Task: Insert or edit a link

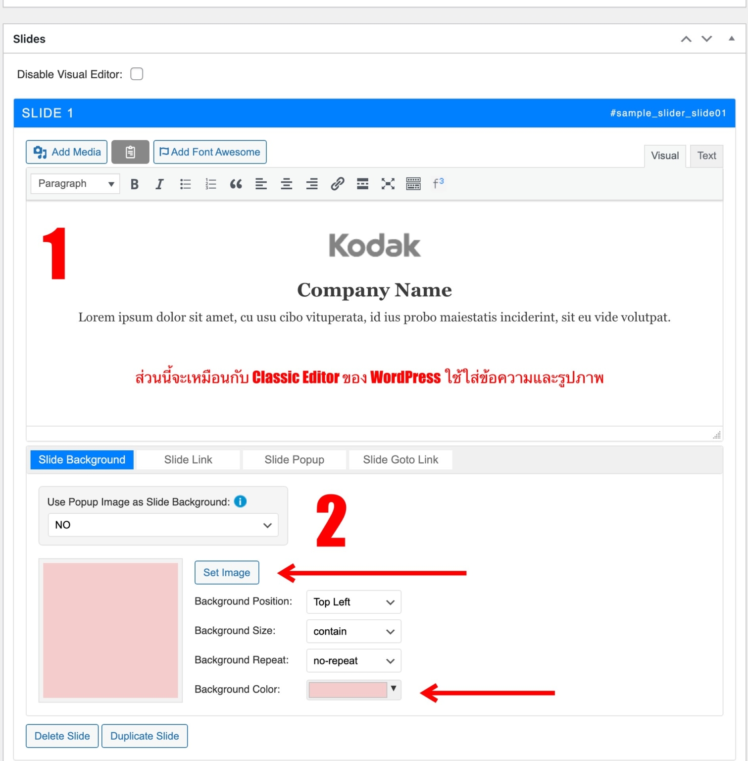Action: click(x=337, y=184)
